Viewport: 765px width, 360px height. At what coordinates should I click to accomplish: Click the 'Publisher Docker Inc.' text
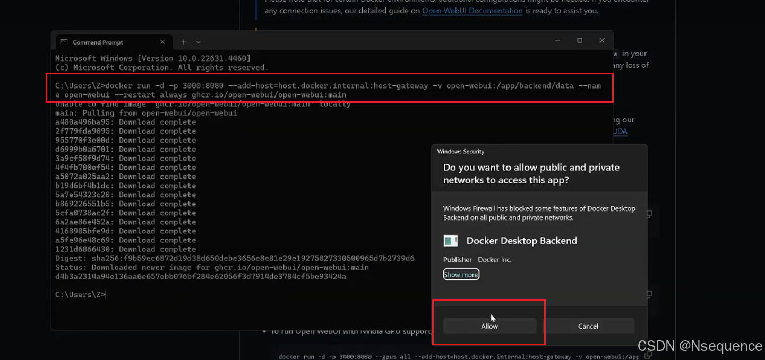click(x=477, y=260)
